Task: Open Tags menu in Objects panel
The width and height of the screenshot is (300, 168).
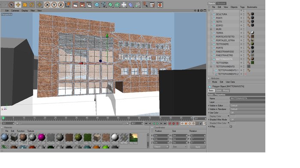Action: point(242,7)
